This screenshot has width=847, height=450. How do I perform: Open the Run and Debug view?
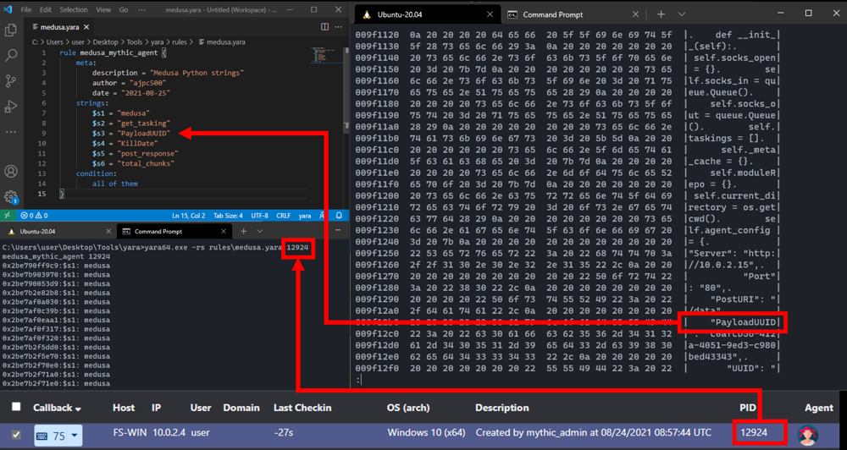tap(10, 107)
